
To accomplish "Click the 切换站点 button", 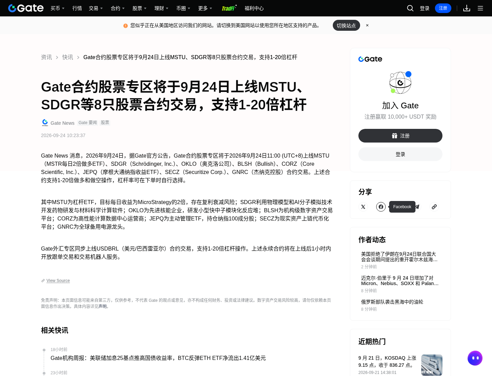I will click(346, 25).
